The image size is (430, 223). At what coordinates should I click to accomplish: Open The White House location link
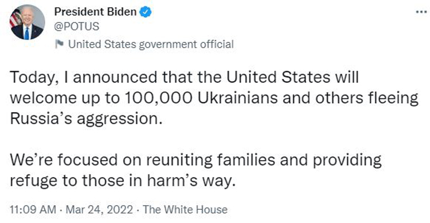[185, 210]
